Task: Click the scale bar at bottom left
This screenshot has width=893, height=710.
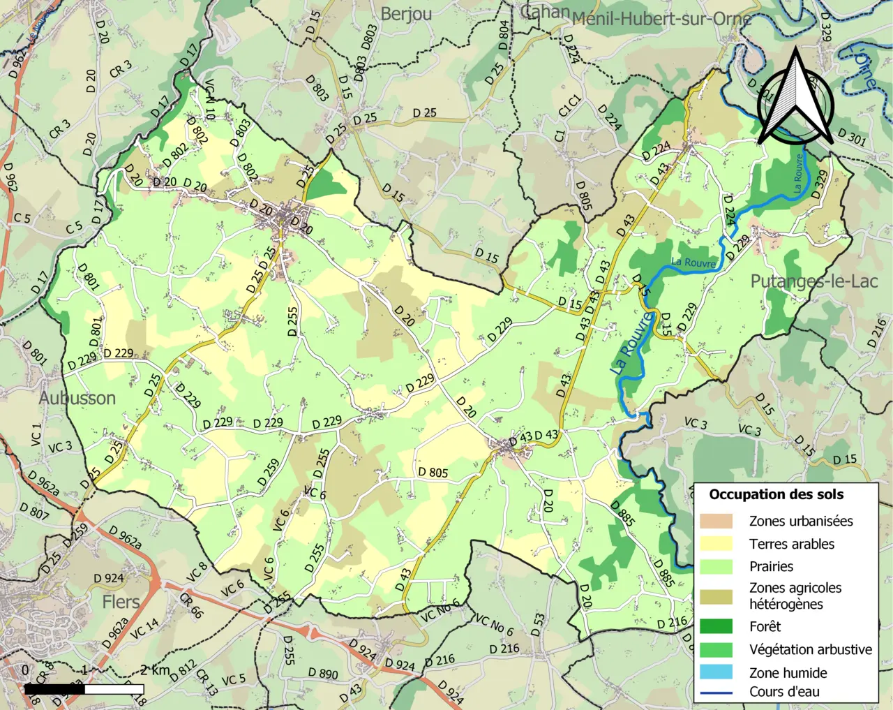Action: tap(84, 689)
